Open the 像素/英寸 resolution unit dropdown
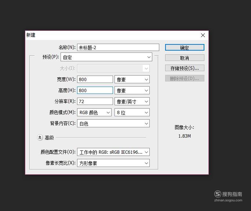 (132, 102)
